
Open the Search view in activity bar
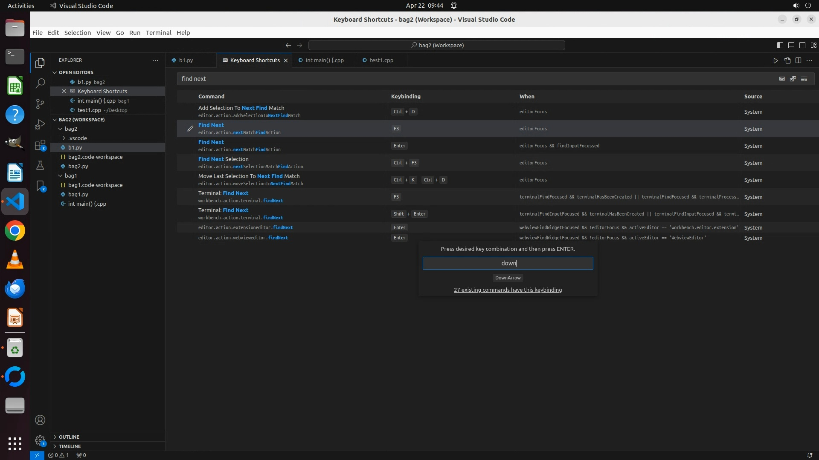(x=40, y=83)
